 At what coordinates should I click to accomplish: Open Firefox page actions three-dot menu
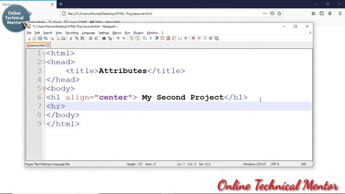(265, 13)
